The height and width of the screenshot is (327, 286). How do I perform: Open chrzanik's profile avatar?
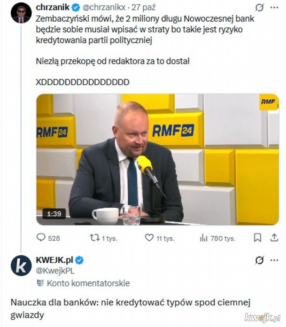(x=21, y=13)
